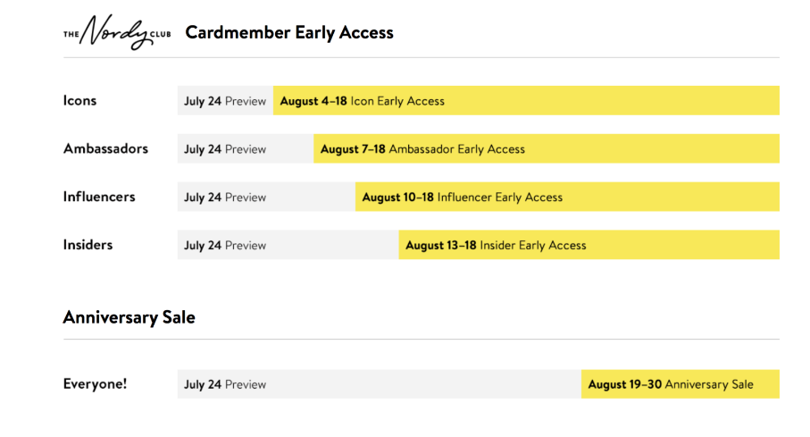The width and height of the screenshot is (810, 437).
Task: Click the bold August 19–30 date text
Action: pos(624,384)
